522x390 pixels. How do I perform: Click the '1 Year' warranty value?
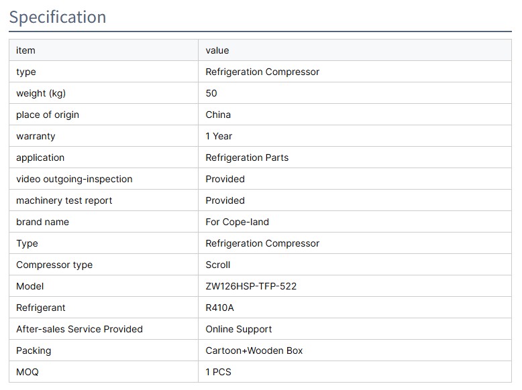[x=219, y=136]
